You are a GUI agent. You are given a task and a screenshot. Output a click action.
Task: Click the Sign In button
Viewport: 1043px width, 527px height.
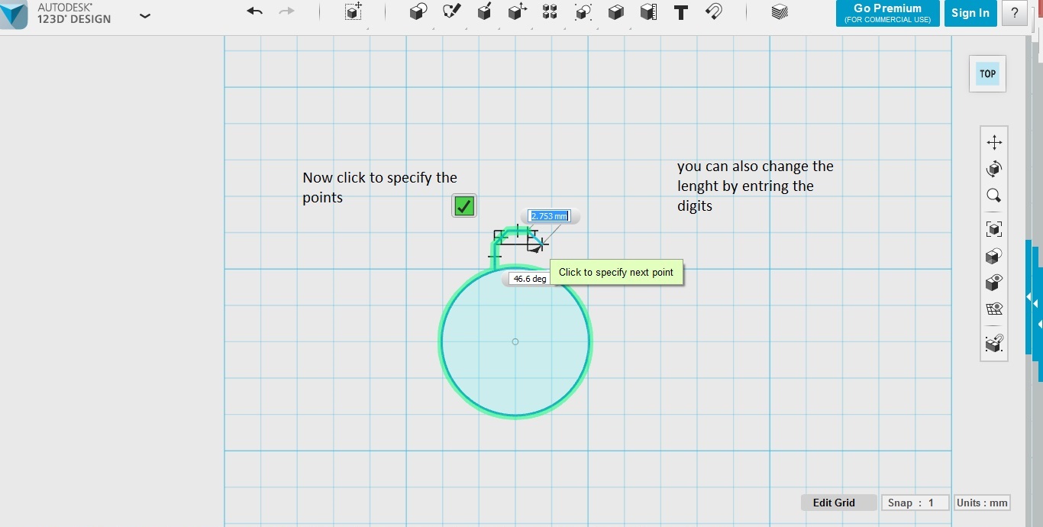pyautogui.click(x=970, y=13)
